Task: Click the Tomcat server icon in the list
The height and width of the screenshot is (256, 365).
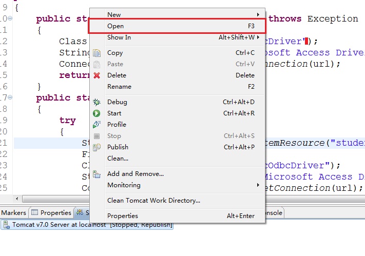Action: point(7,225)
